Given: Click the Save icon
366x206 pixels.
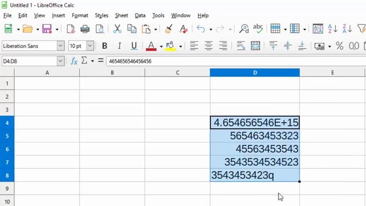Looking at the screenshot, I should click(47, 29).
